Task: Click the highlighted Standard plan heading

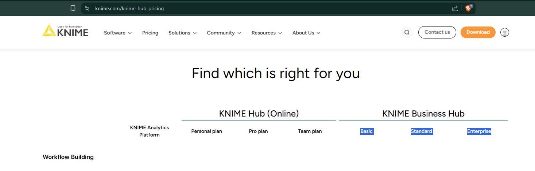Action: [x=422, y=131]
